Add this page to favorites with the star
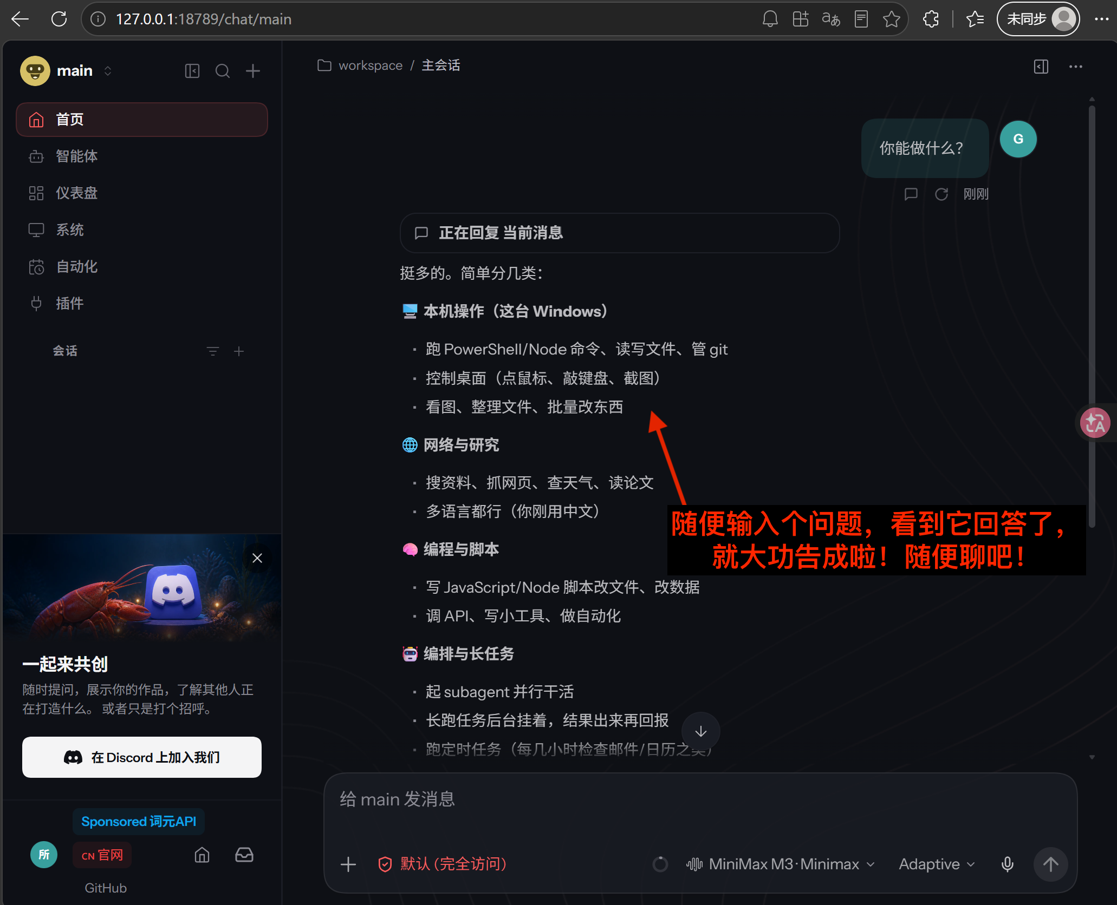 (x=891, y=19)
